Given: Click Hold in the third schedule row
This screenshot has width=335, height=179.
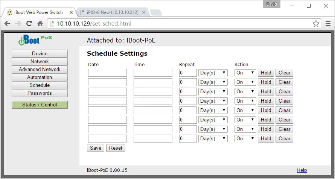Looking at the screenshot, I should (266, 91).
